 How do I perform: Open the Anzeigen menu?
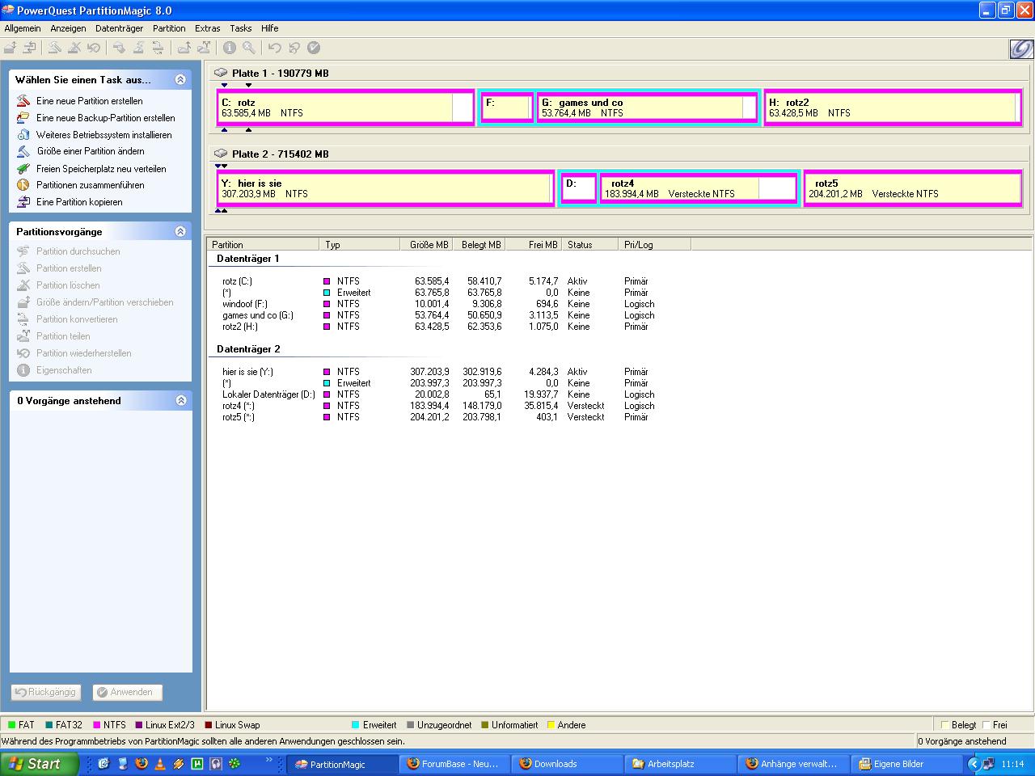[68, 28]
